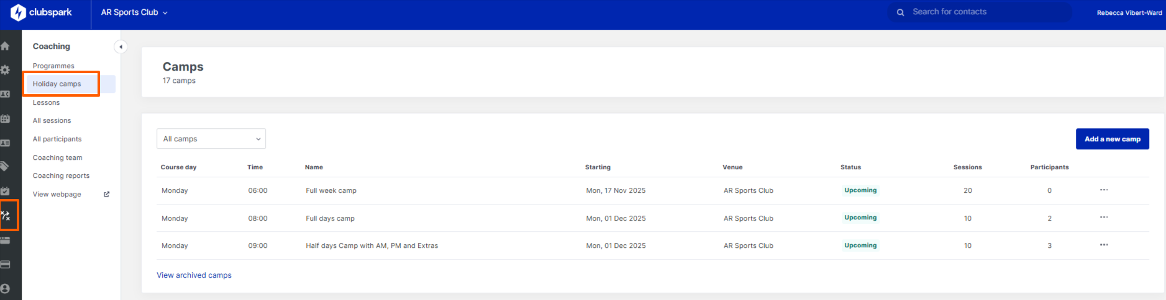
Task: Open All sessions in Coaching menu
Action: coord(52,120)
